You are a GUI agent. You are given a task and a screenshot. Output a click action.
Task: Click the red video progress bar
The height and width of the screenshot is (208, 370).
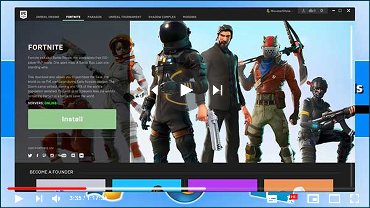(46, 188)
